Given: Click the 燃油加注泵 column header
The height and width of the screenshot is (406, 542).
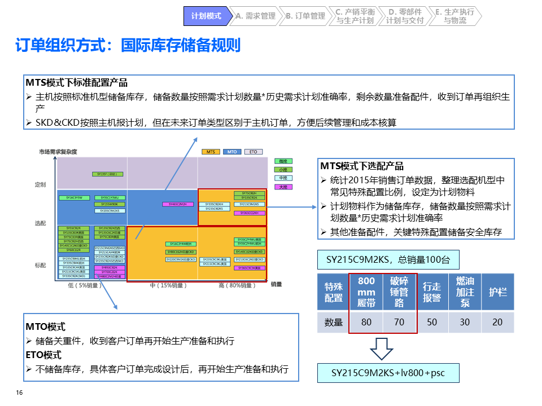Looking at the screenshot, I should pos(465,292).
